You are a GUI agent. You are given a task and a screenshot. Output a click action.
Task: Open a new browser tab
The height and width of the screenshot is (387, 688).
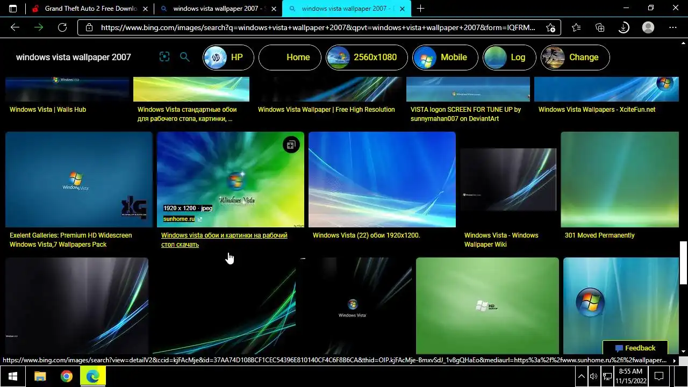pyautogui.click(x=420, y=9)
